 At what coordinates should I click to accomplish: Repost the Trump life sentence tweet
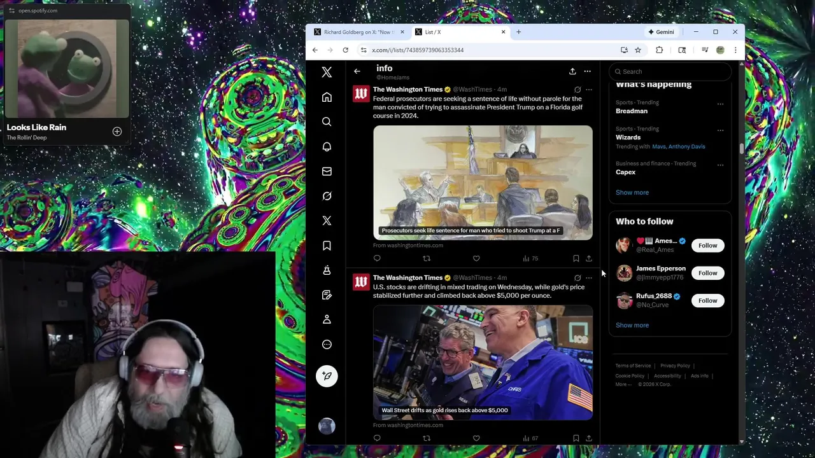pos(427,258)
